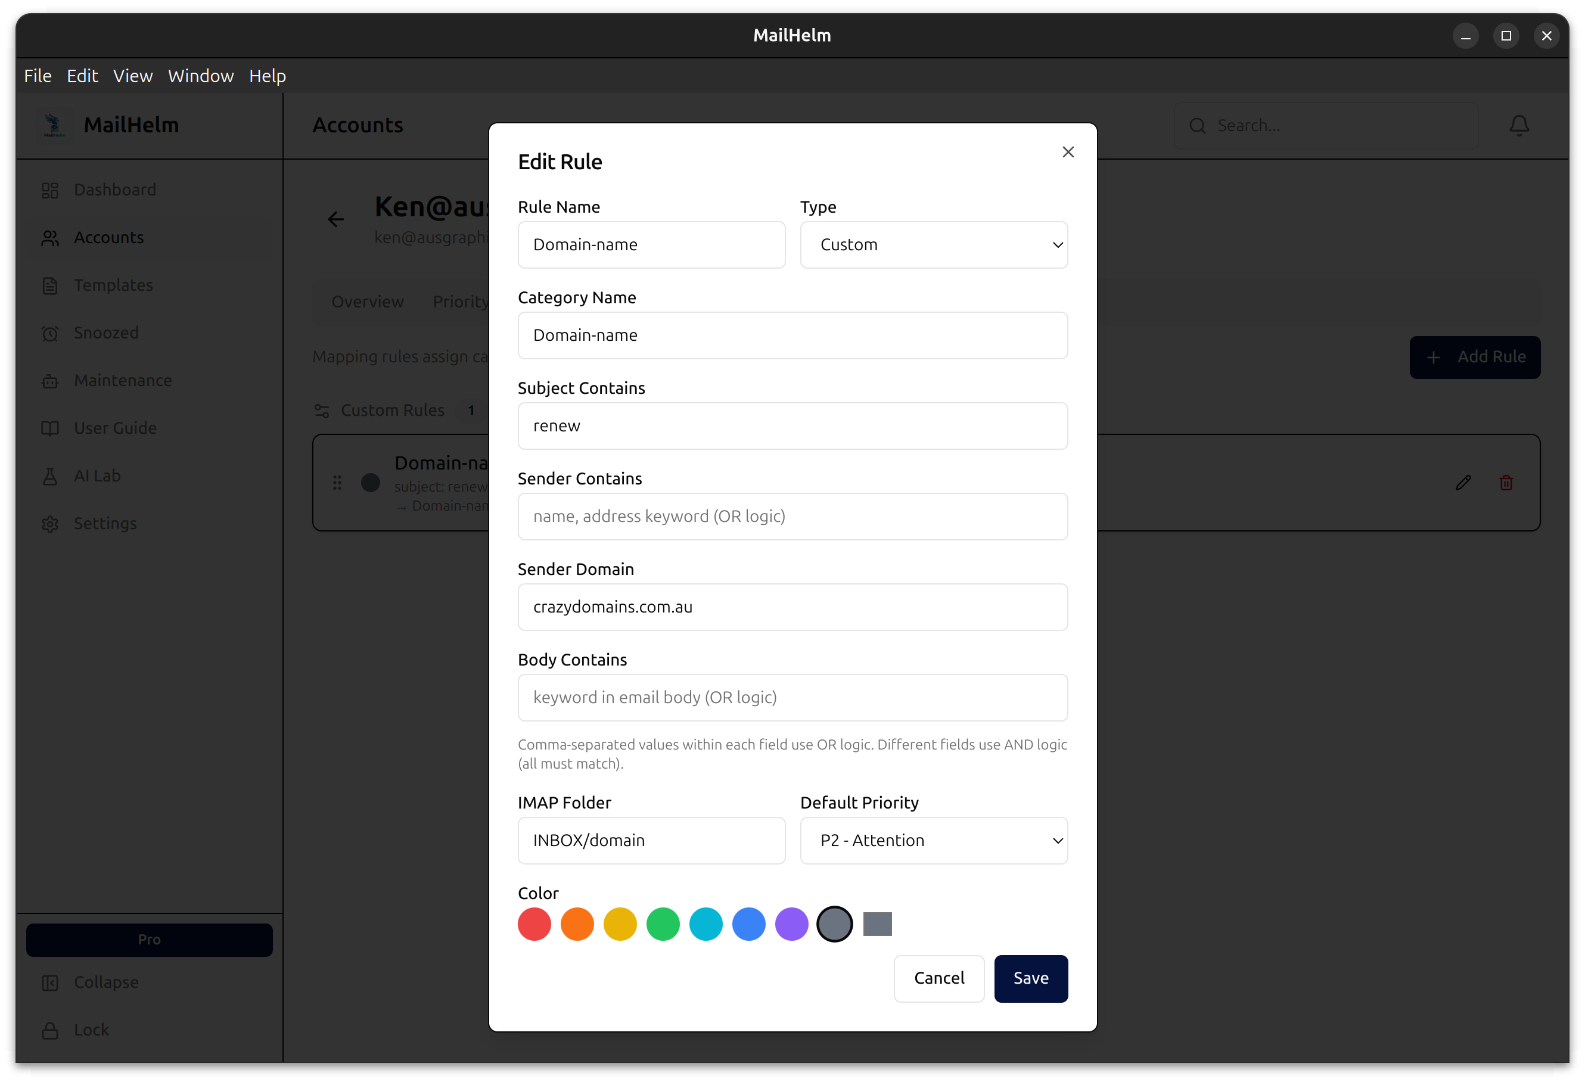This screenshot has width=1585, height=1082.
Task: Open the File menu
Action: point(38,76)
